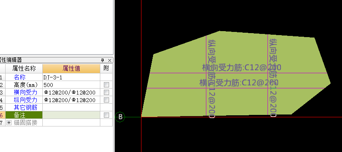Select the 其它钢筋 property name
Image resolution: width=342 pixels, height=152 pixels.
(26, 108)
